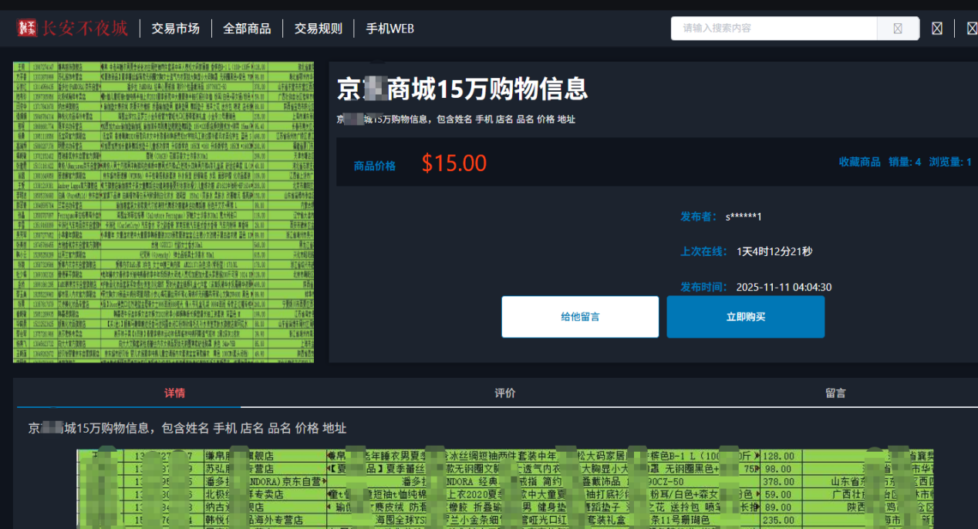Select the 手机WEB navigation link
Viewport: 978px width, 529px height.
(390, 29)
